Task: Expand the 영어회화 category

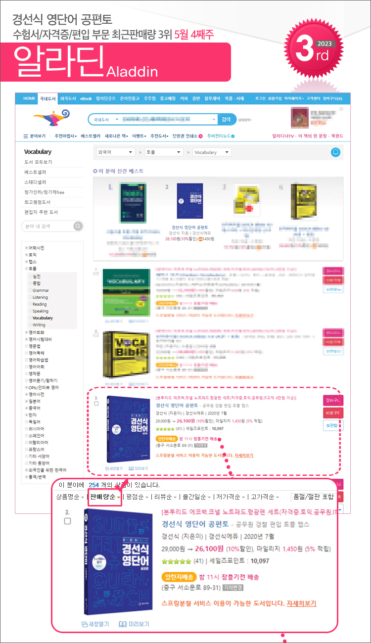Action: coord(27,332)
